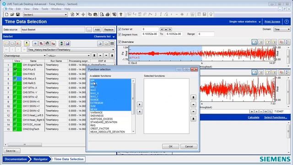Click the Save diskette toolbar icon
The width and height of the screenshot is (293, 165).
click(x=18, y=15)
